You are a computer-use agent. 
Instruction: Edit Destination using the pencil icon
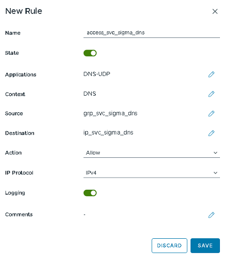[x=211, y=133]
